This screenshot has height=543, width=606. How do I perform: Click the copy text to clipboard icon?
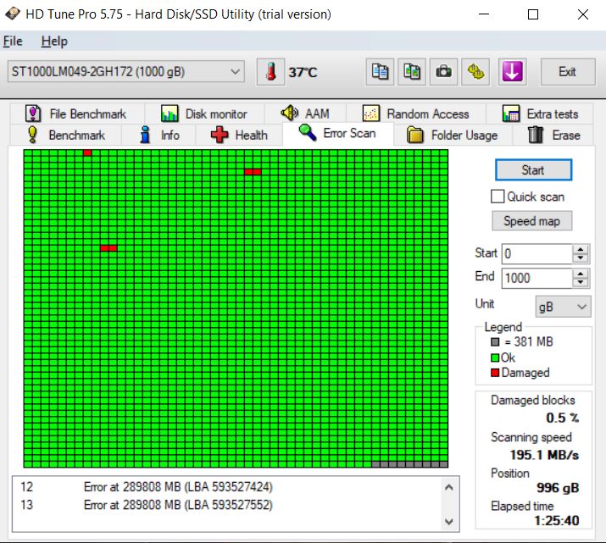(x=381, y=72)
